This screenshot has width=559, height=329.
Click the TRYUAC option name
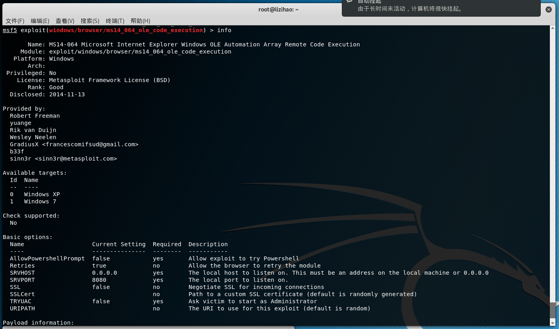click(21, 301)
